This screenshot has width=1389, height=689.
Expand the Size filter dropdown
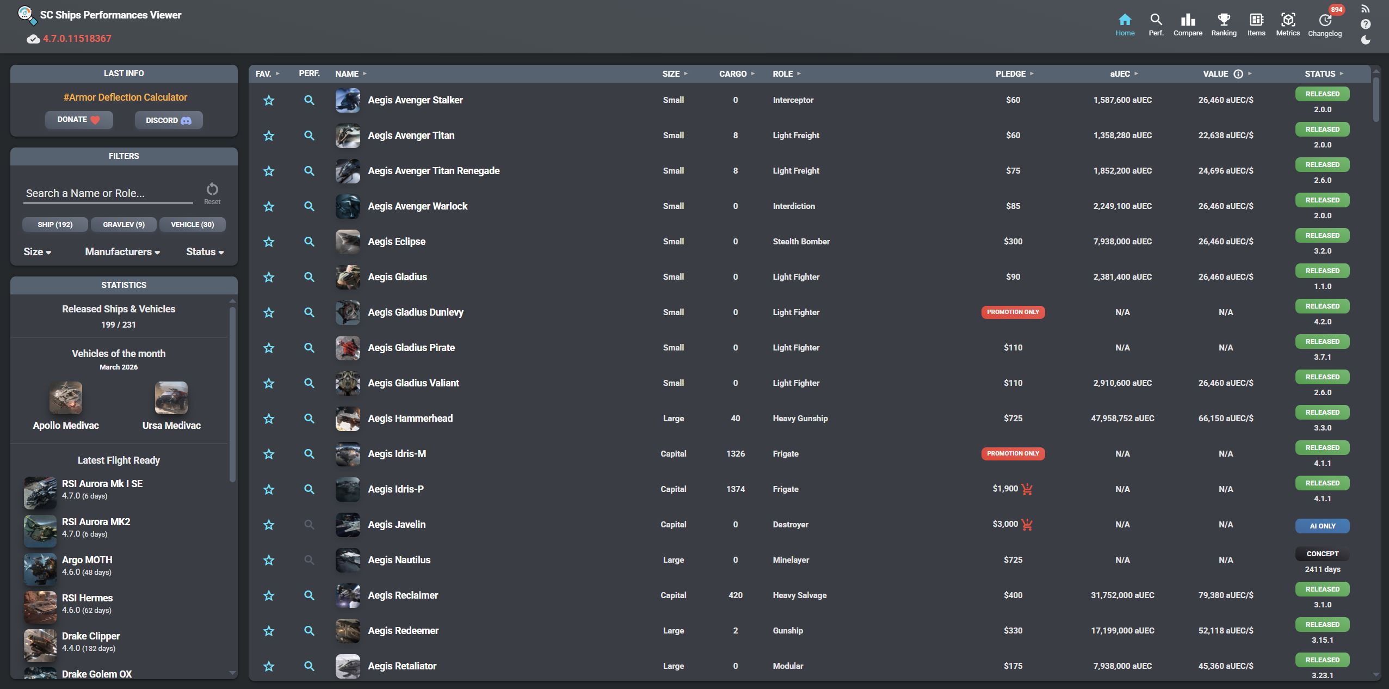[x=37, y=251]
